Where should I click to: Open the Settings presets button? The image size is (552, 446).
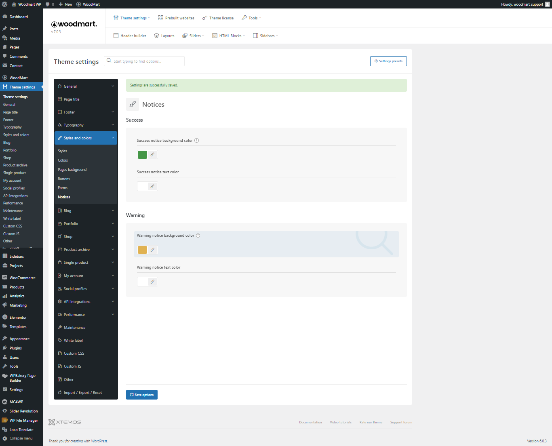pos(388,61)
